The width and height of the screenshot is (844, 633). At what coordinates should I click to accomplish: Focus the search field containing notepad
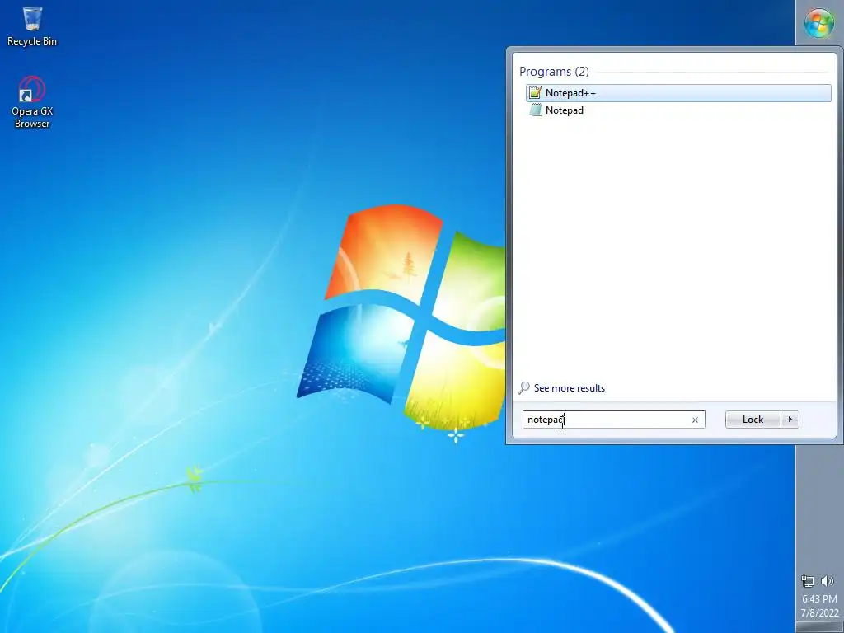coord(613,420)
